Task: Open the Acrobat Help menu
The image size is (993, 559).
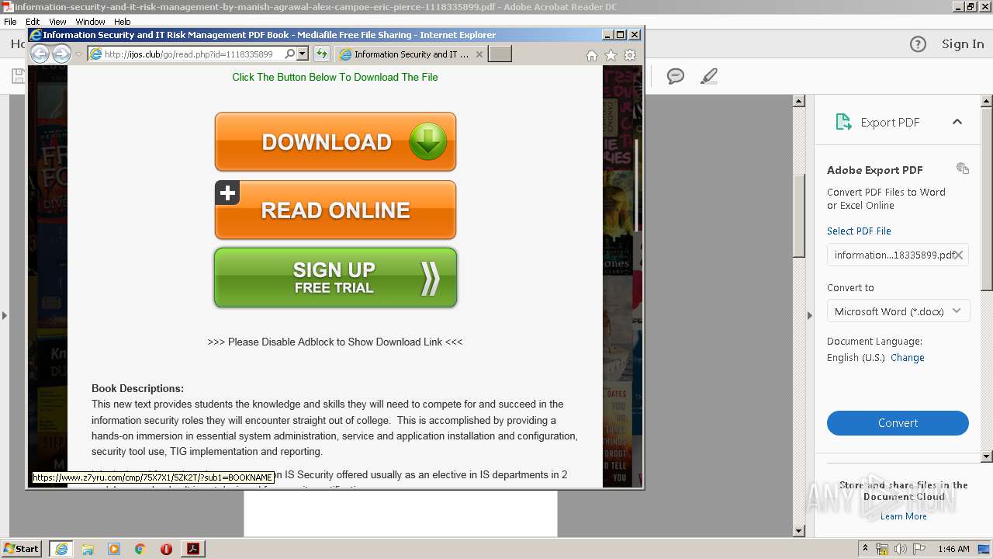Action: (x=123, y=22)
